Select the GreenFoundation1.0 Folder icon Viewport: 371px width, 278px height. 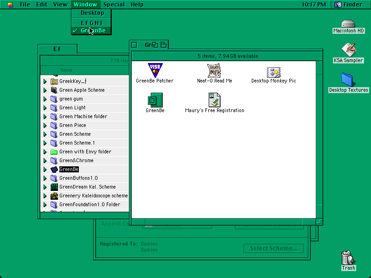54,204
